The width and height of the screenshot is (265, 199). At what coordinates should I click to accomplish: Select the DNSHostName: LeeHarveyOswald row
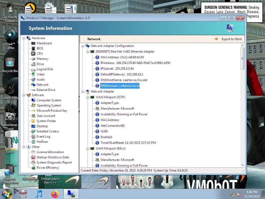[124, 80]
